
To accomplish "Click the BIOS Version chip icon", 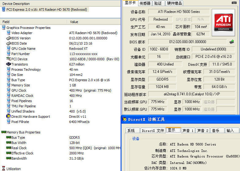I will [8, 38].
